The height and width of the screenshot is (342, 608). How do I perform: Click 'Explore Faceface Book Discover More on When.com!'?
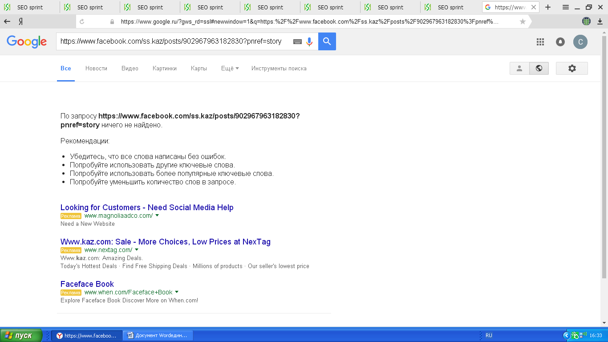129,301
